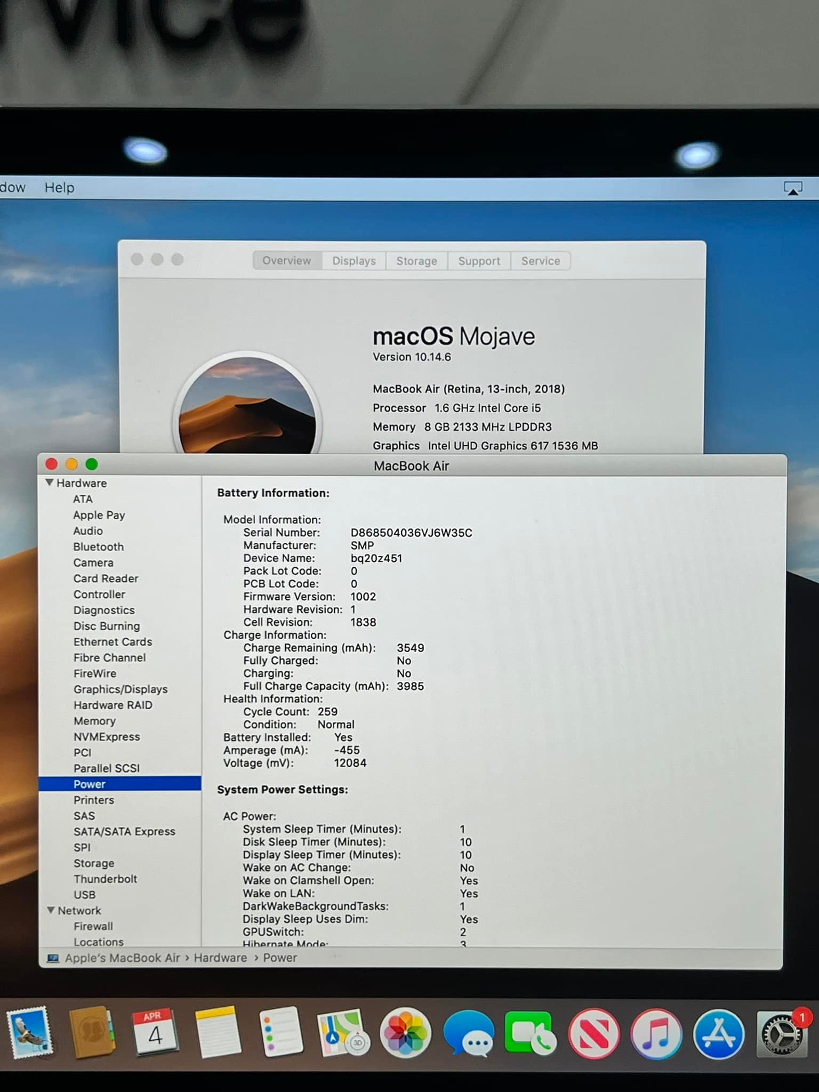Viewport: 819px width, 1092px height.
Task: Select Thunderbolt in the sidebar
Action: click(105, 879)
